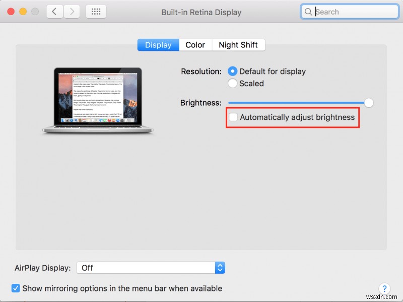This screenshot has width=403, height=302.
Task: Enable Automatically adjust brightness
Action: point(233,117)
